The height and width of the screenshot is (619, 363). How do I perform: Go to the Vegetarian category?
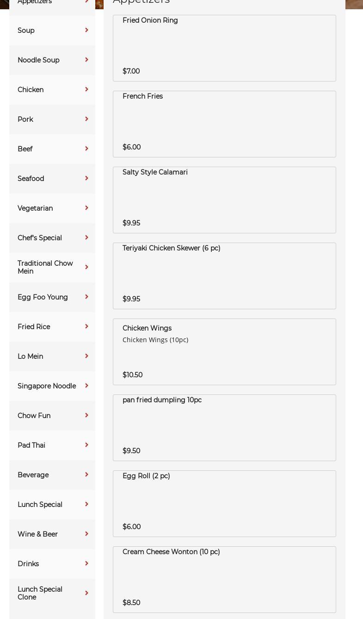pos(35,208)
